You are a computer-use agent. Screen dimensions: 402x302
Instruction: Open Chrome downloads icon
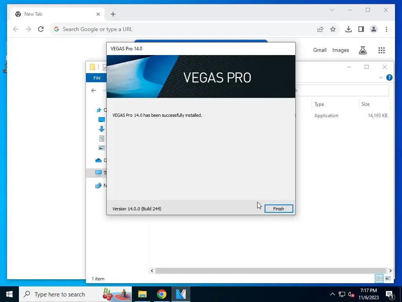(x=349, y=29)
